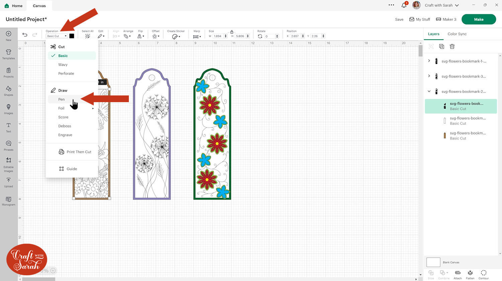Screen dimensions: 502x281
Task: Open the Templates panel in sidebar
Action: 8,54
